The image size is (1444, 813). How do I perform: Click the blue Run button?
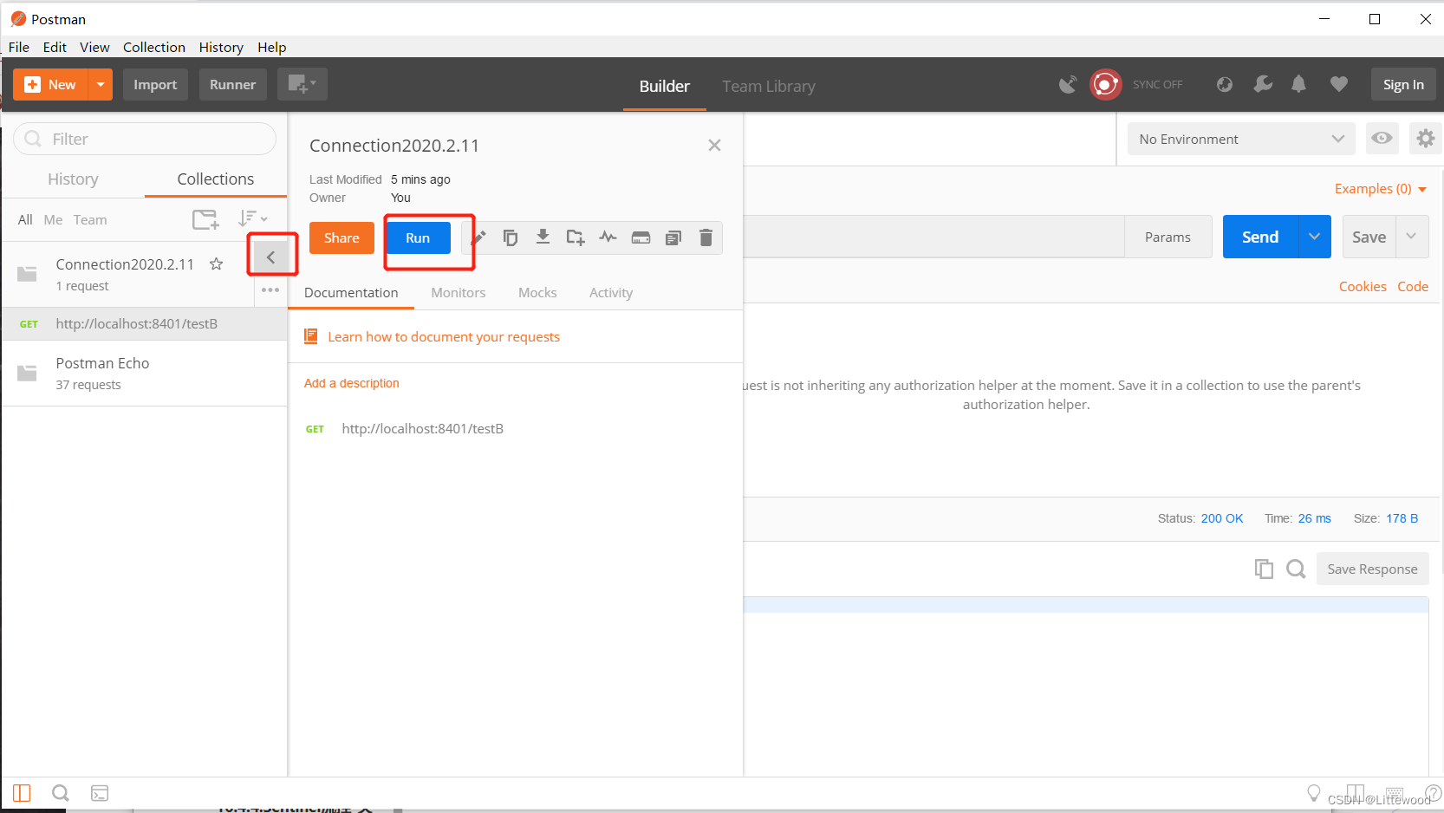click(x=418, y=237)
